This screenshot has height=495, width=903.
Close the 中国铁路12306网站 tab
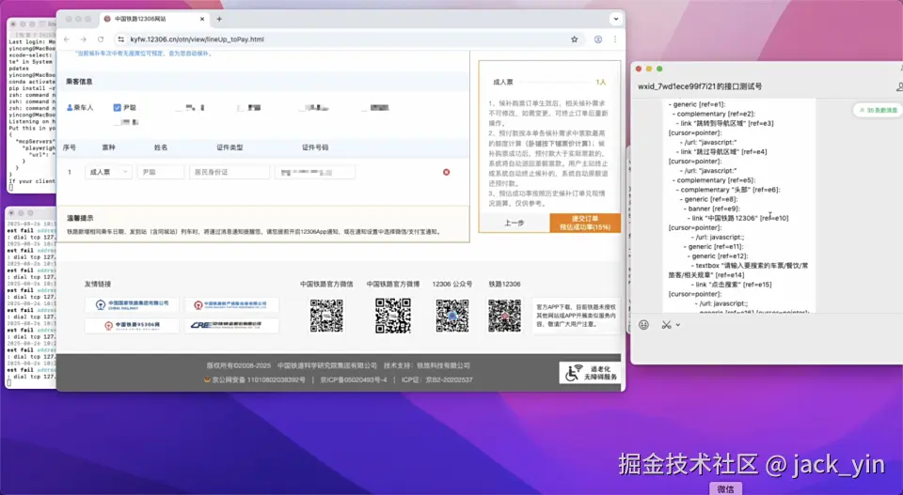coord(202,19)
